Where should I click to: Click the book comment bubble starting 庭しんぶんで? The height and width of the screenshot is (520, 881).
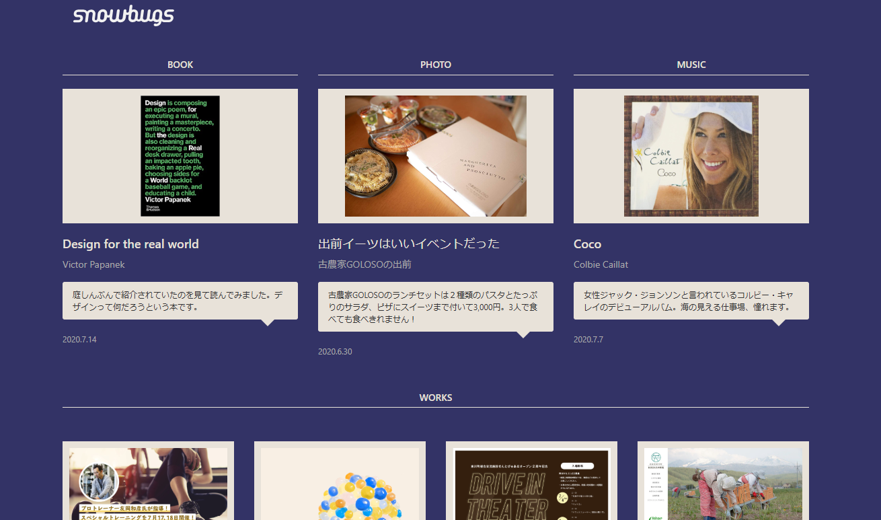pos(180,301)
